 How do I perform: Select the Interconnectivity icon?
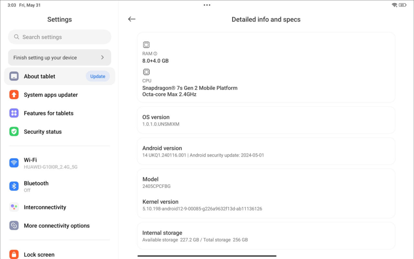(x=14, y=207)
